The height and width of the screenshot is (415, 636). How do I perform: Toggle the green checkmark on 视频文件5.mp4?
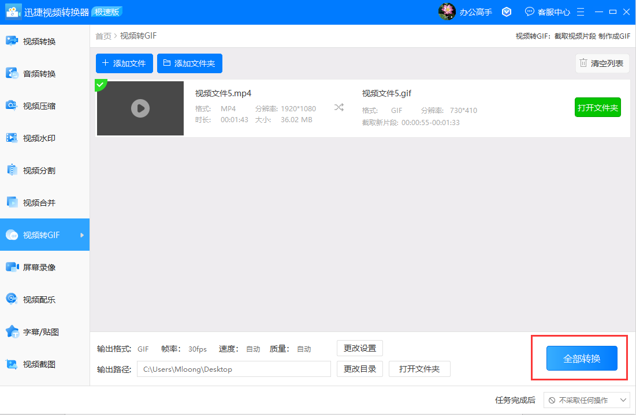click(x=100, y=85)
